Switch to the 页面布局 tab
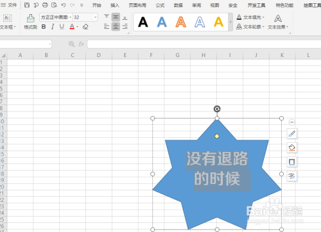Viewport: 321px width, 232px height. 137,5
